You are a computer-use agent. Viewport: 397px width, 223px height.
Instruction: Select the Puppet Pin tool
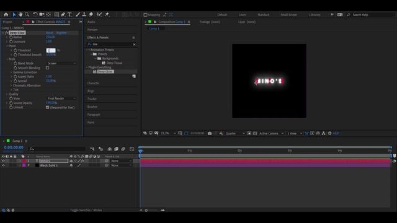pos(107,15)
